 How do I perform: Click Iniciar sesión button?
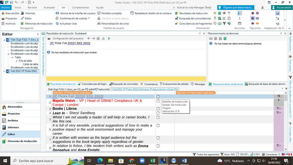click(282, 8)
